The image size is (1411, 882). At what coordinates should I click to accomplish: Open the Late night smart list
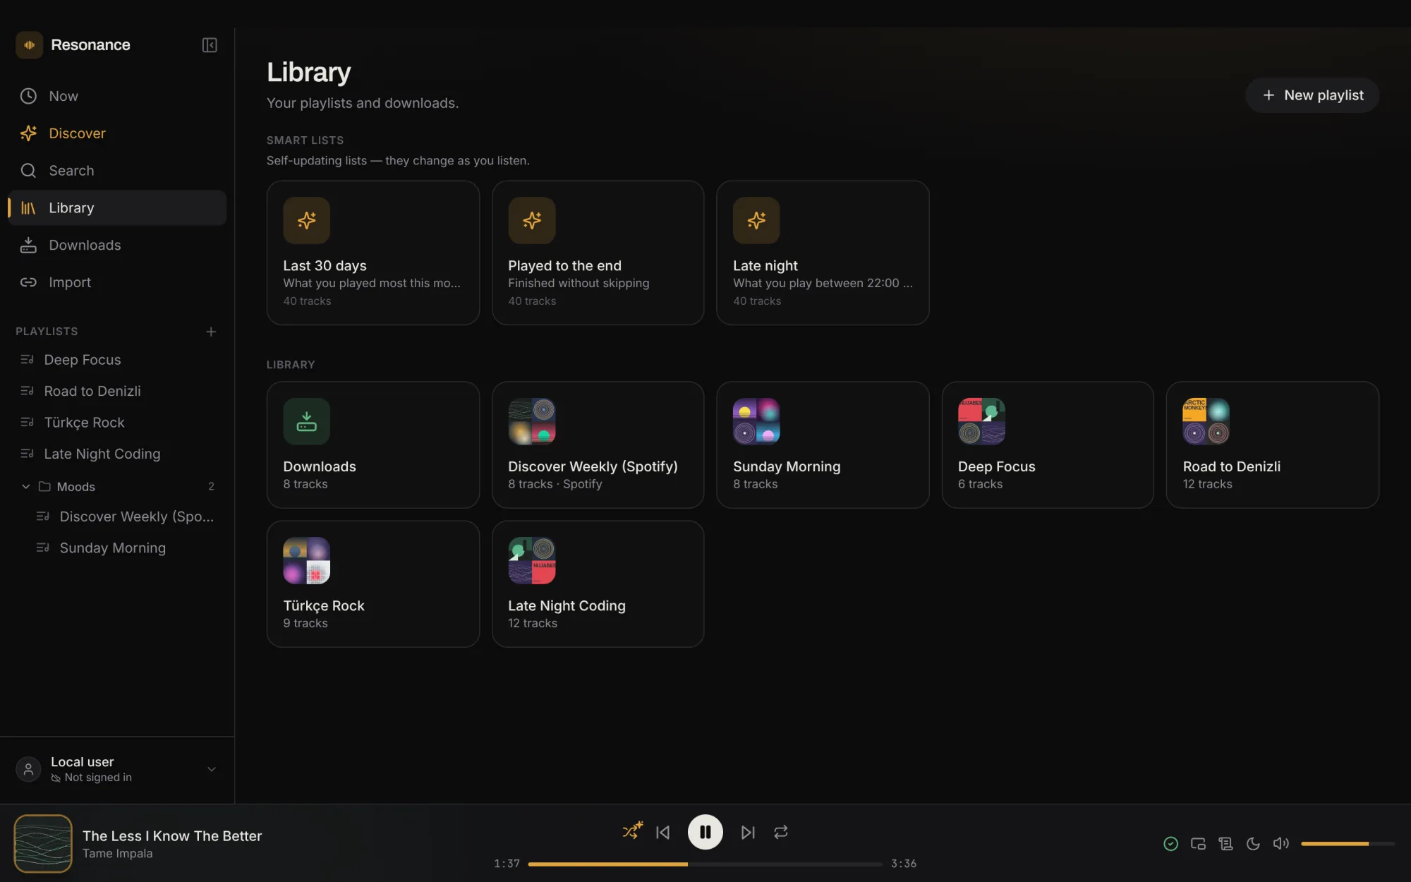pyautogui.click(x=823, y=253)
